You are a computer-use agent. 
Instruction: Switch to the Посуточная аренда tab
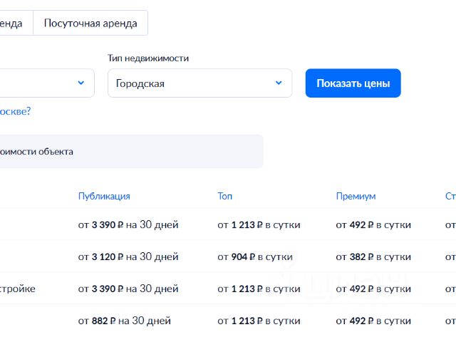click(90, 23)
